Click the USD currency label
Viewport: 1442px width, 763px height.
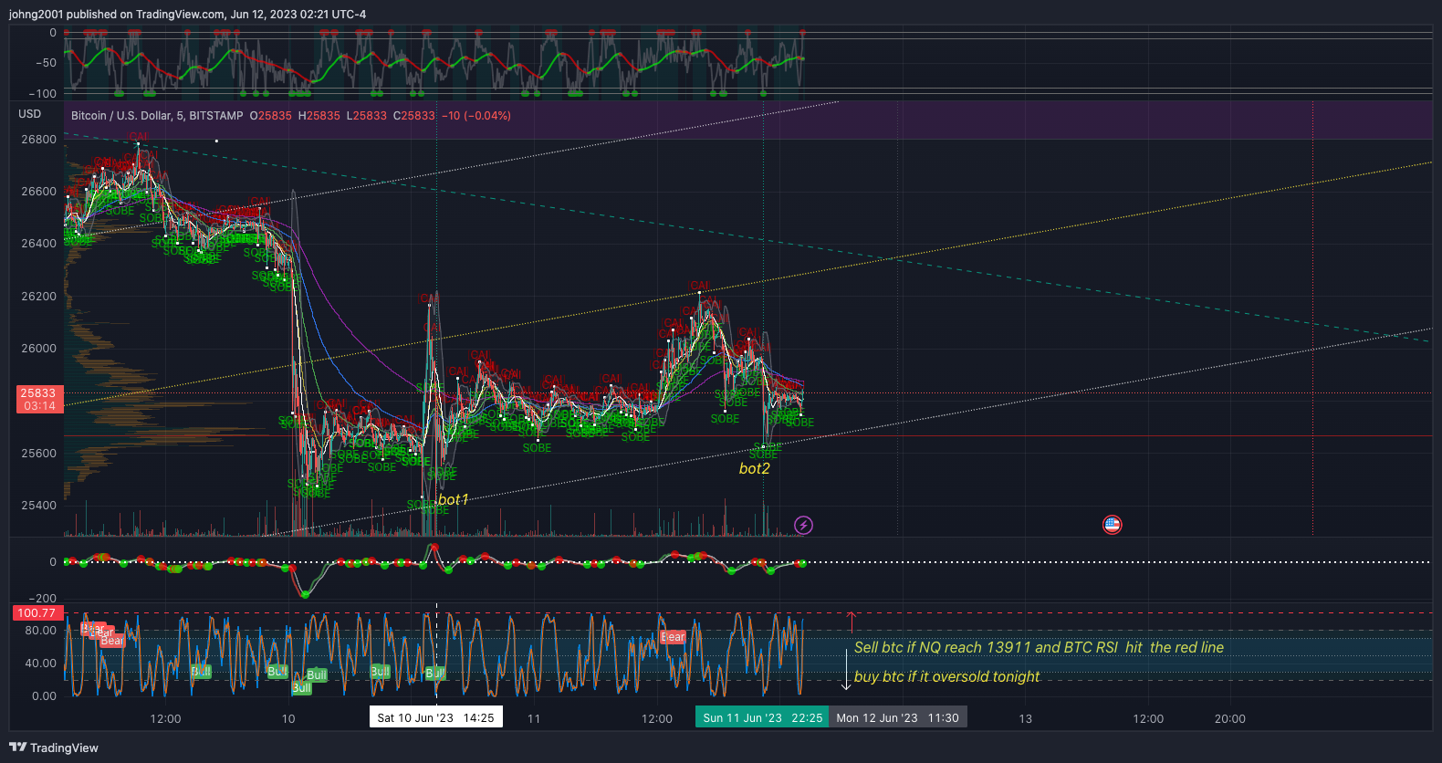30,114
